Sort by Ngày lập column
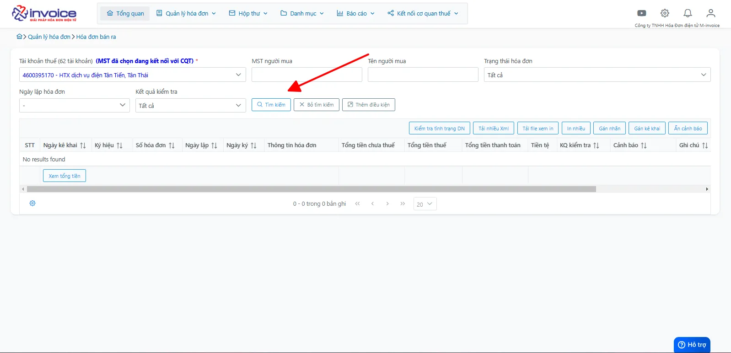 click(214, 145)
